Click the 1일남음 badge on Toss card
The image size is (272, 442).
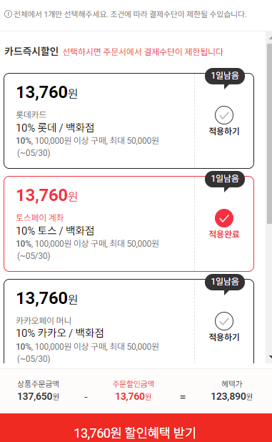(225, 178)
